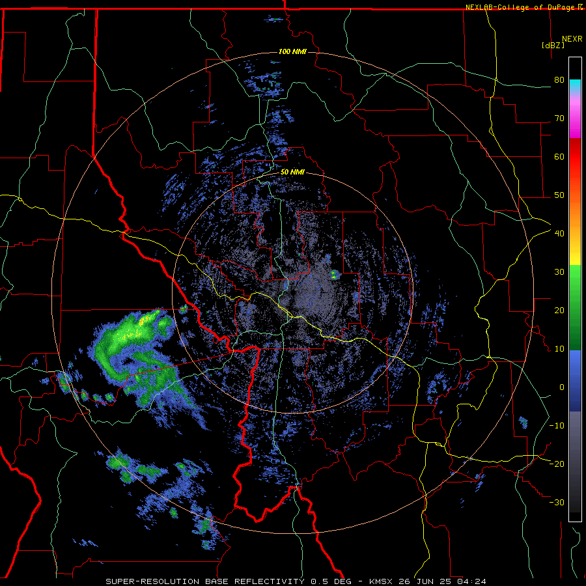The image size is (586, 586).
Task: Click the -10 value on dBZ scale
Action: click(x=557, y=426)
